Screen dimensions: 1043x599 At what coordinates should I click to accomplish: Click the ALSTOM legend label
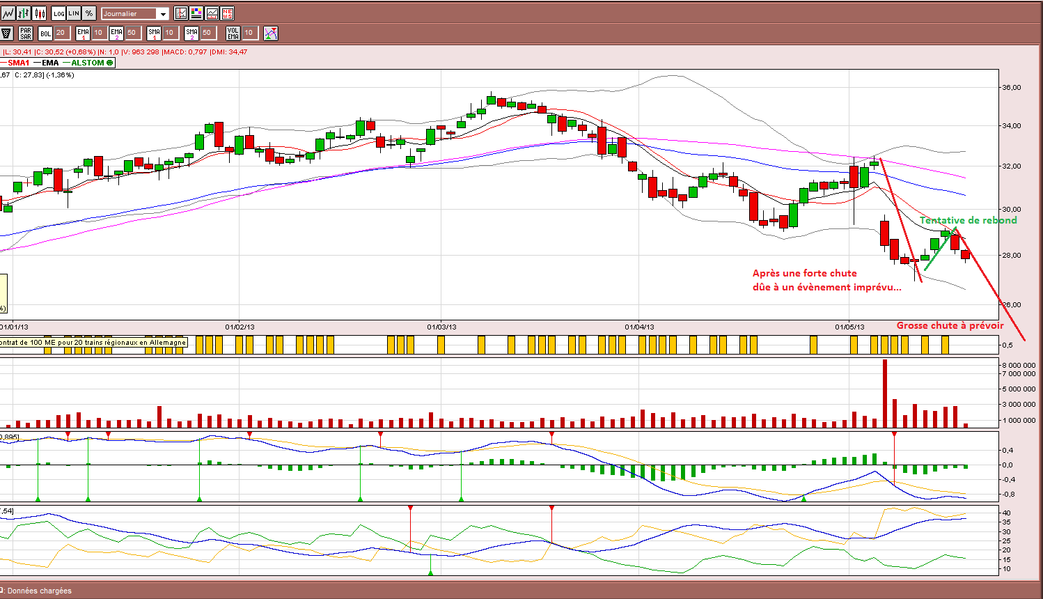pos(88,63)
